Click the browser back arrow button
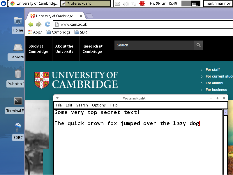 [x=31, y=24]
